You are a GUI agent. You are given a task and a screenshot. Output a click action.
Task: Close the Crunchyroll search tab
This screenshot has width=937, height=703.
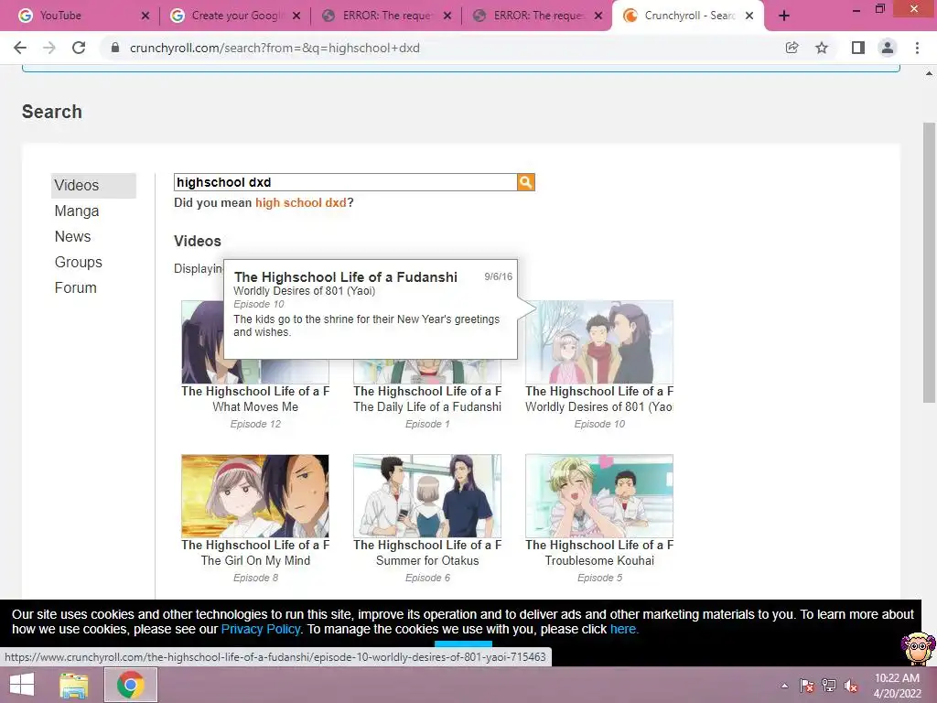click(749, 16)
